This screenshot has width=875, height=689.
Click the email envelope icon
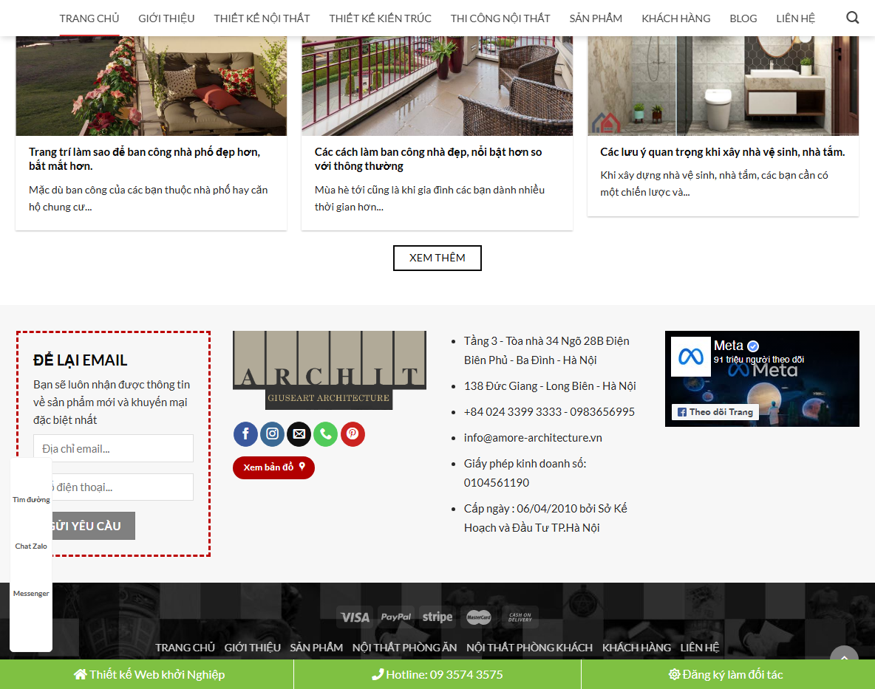(x=299, y=434)
